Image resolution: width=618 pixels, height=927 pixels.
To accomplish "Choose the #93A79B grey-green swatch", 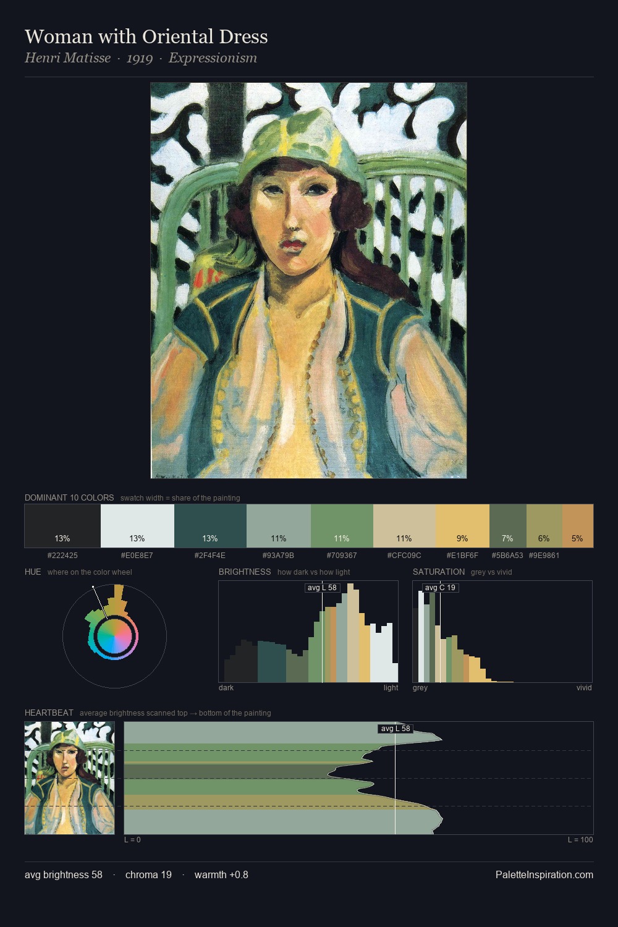I will point(279,526).
